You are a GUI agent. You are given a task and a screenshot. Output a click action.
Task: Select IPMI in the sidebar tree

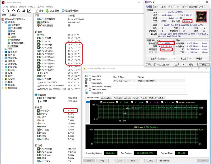(12, 34)
